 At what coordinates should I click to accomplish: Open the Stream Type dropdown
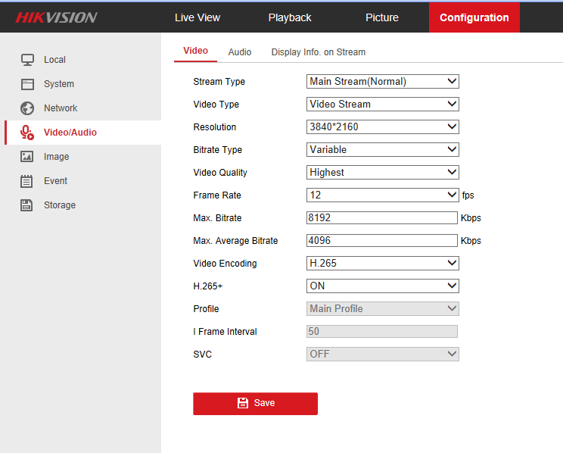pyautogui.click(x=383, y=82)
